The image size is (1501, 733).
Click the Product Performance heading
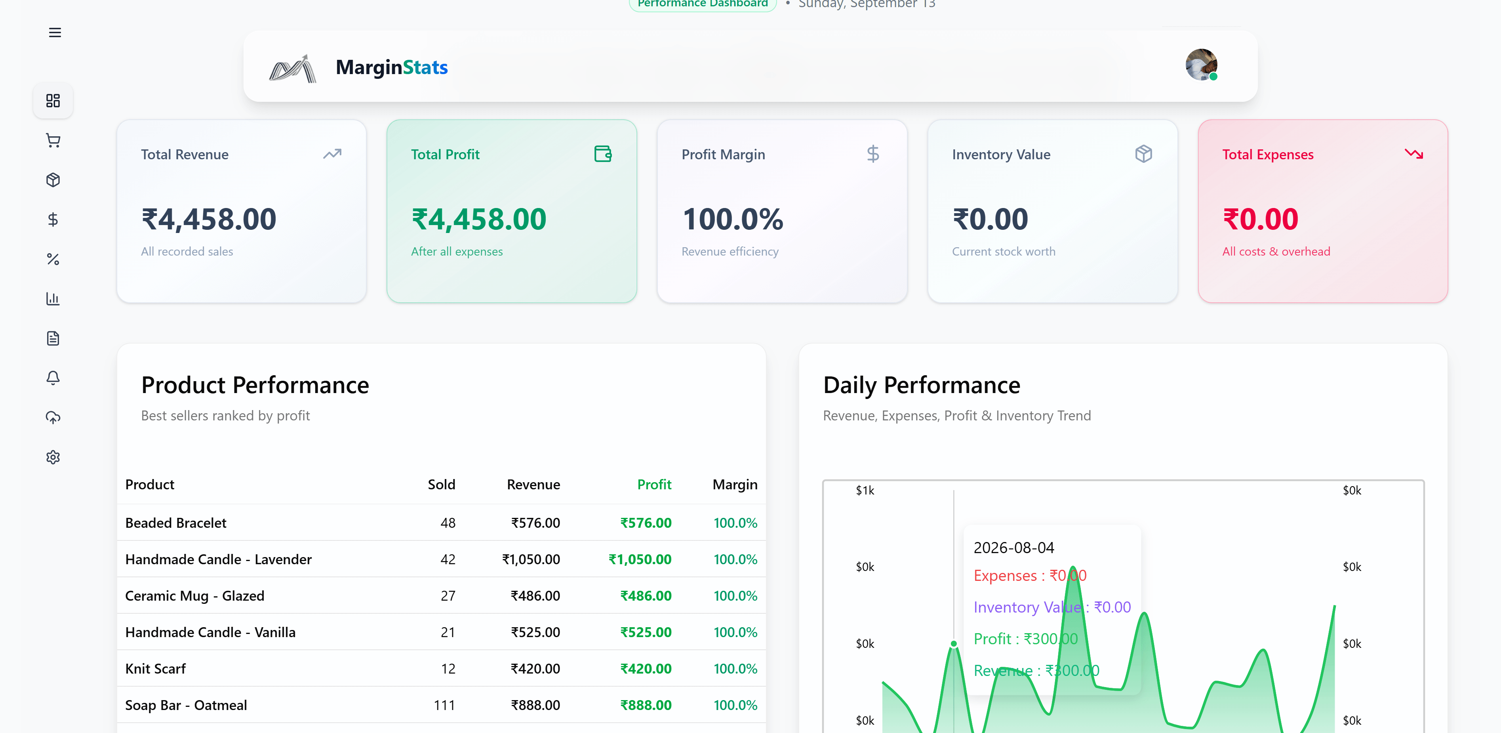pyautogui.click(x=255, y=386)
